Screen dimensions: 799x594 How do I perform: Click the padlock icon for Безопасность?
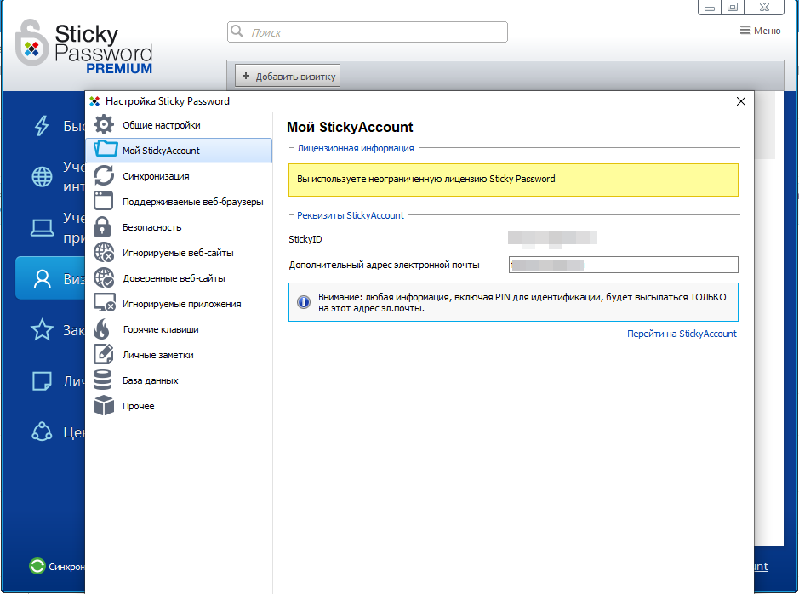pyautogui.click(x=102, y=226)
